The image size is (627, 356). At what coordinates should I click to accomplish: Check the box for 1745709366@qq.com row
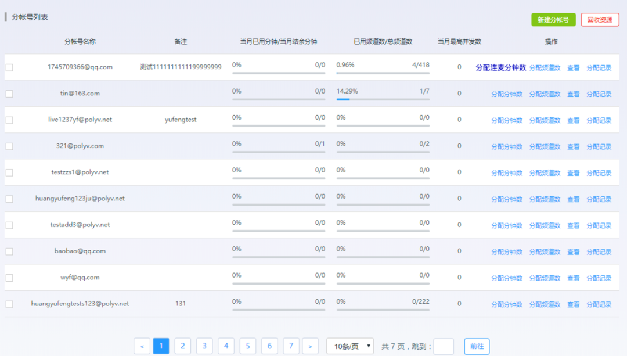(9, 67)
